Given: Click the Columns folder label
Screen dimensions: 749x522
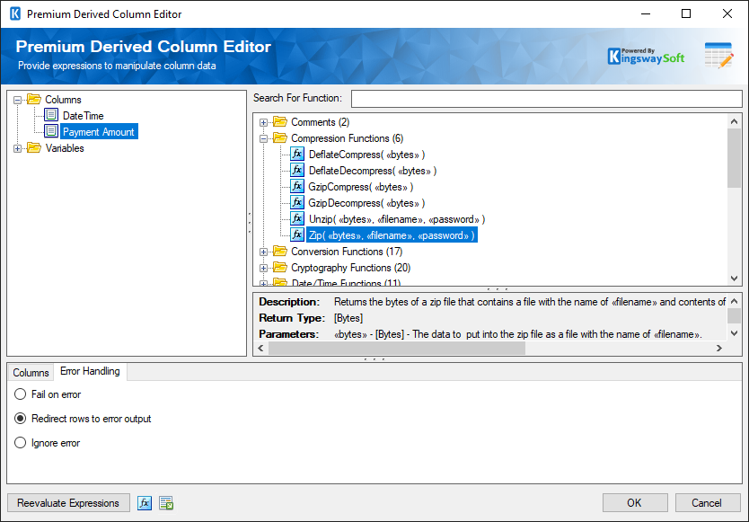Looking at the screenshot, I should point(63,100).
